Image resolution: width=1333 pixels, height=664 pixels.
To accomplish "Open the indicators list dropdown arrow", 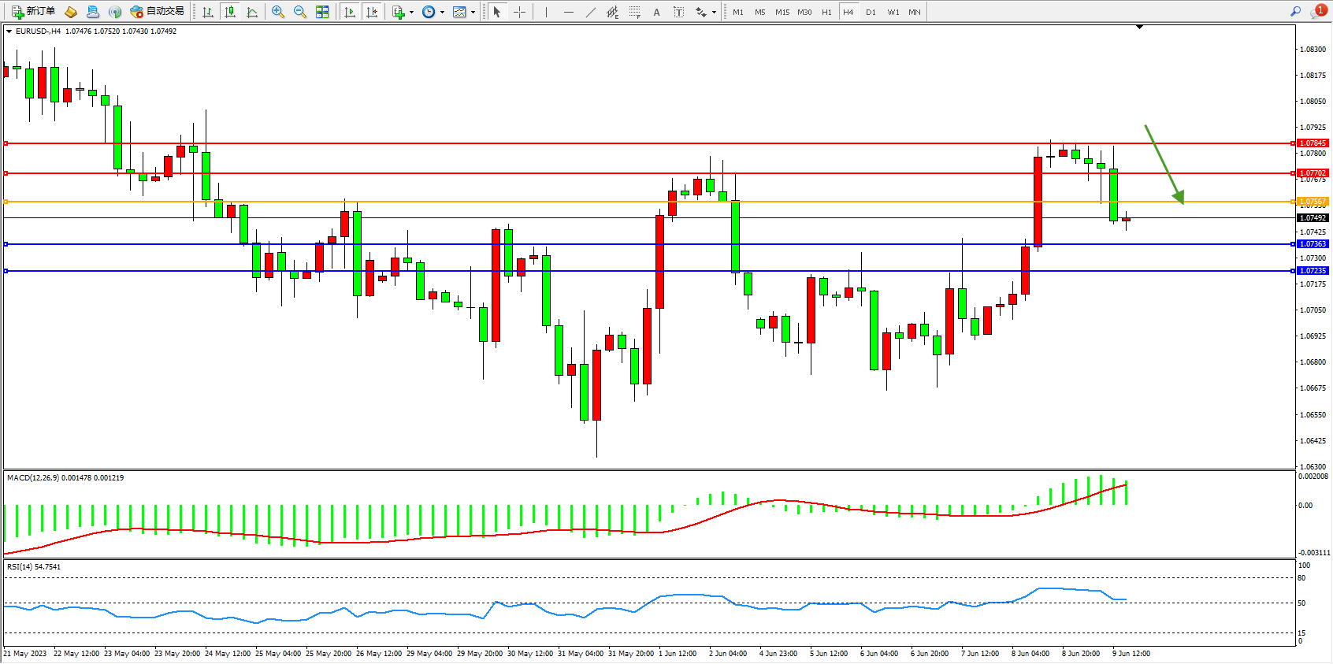I will 411,12.
